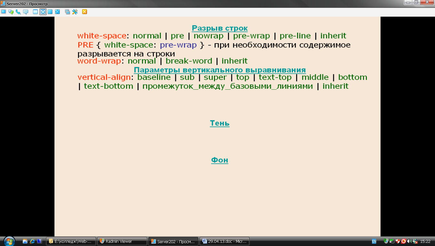Click 'Параметры вертикального выравнивания' heading link
The width and height of the screenshot is (435, 246).
[x=220, y=70]
